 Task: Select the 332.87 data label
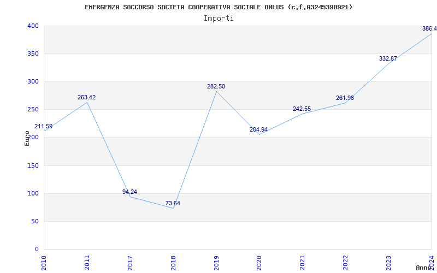click(388, 59)
